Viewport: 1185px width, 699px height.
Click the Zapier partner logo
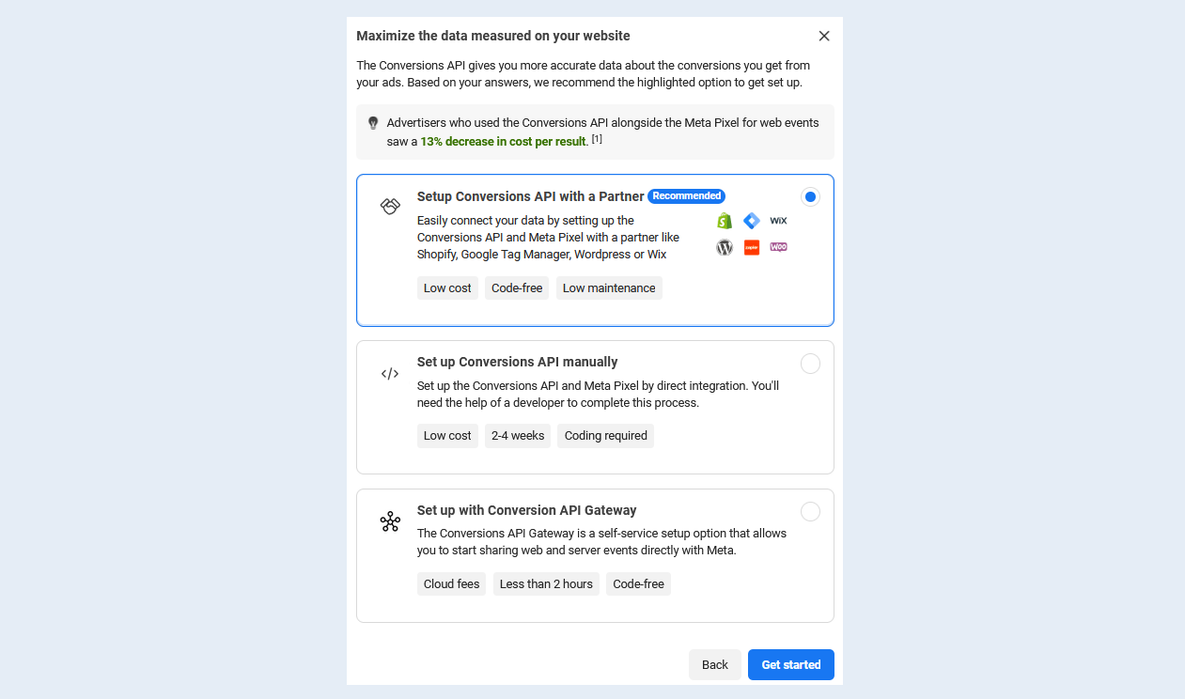click(751, 247)
